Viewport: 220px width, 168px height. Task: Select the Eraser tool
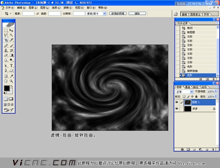point(6,55)
